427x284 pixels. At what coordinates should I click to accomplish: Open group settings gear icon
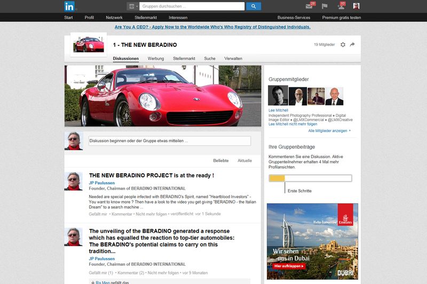(x=343, y=45)
